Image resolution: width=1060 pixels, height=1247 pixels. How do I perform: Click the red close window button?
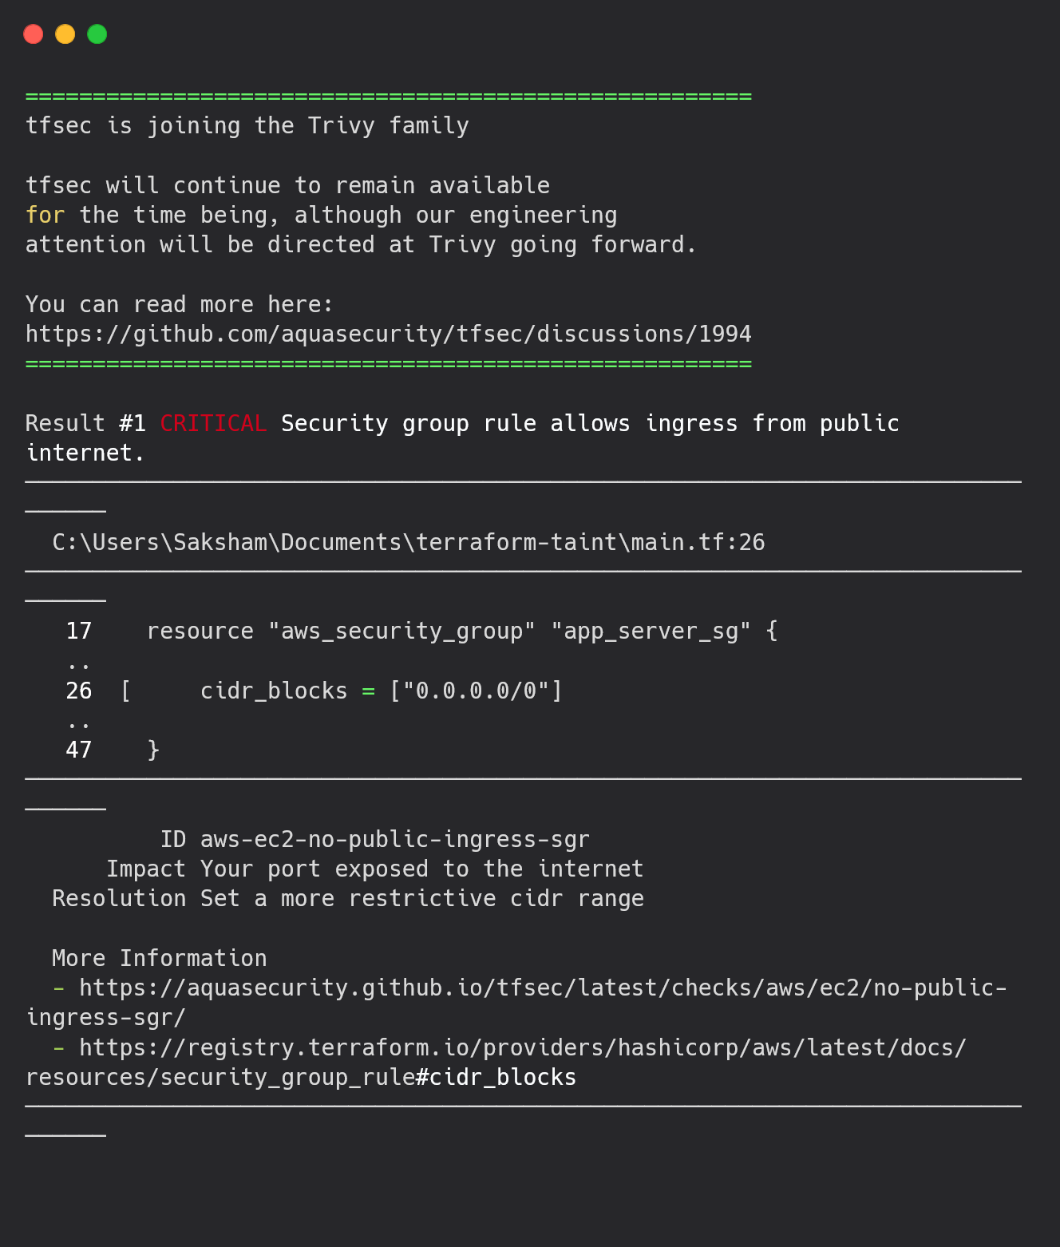pos(33,34)
